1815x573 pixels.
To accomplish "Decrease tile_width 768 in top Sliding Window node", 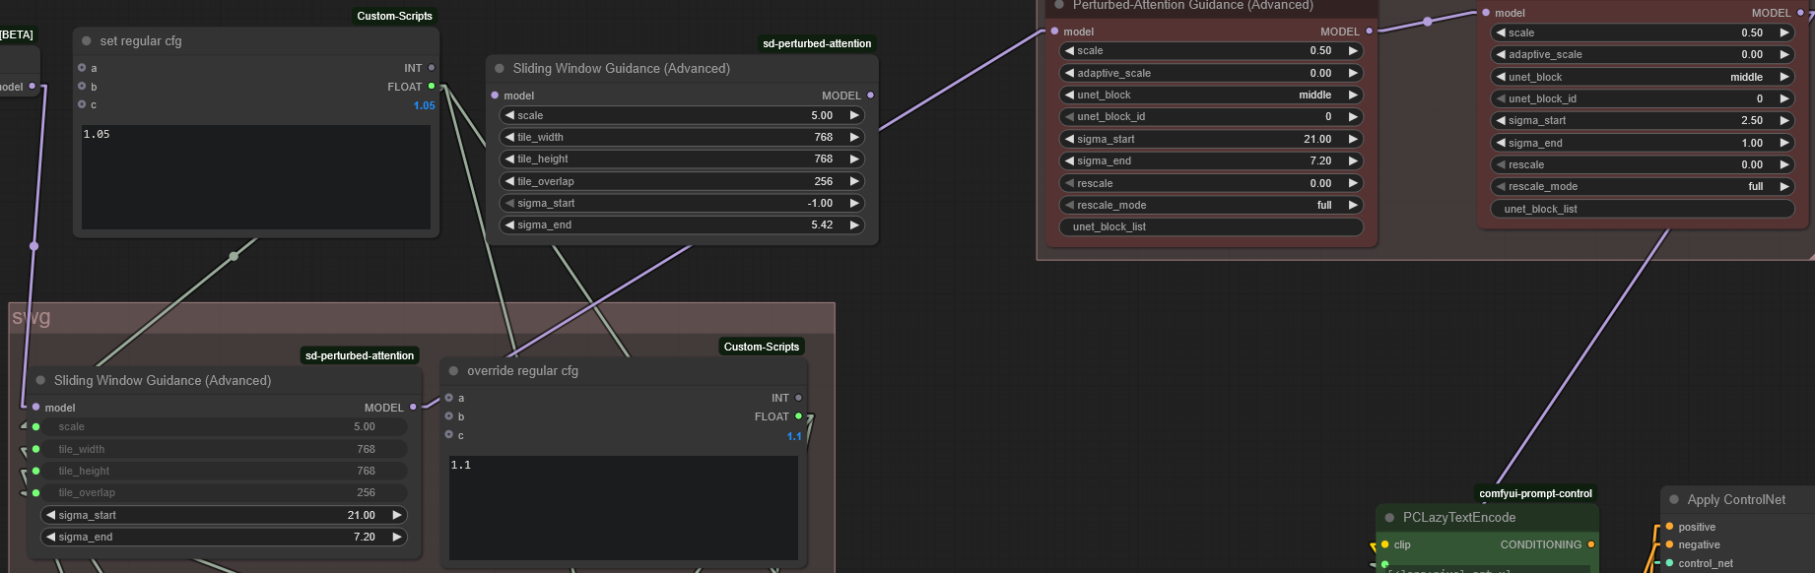I will coord(509,137).
